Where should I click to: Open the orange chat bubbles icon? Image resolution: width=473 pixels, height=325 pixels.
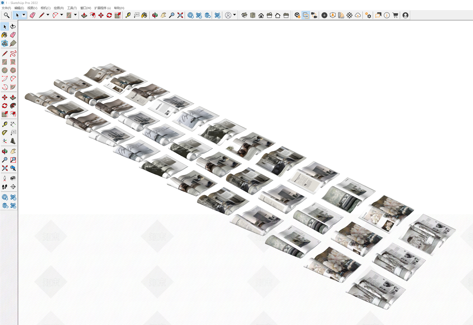(378, 15)
